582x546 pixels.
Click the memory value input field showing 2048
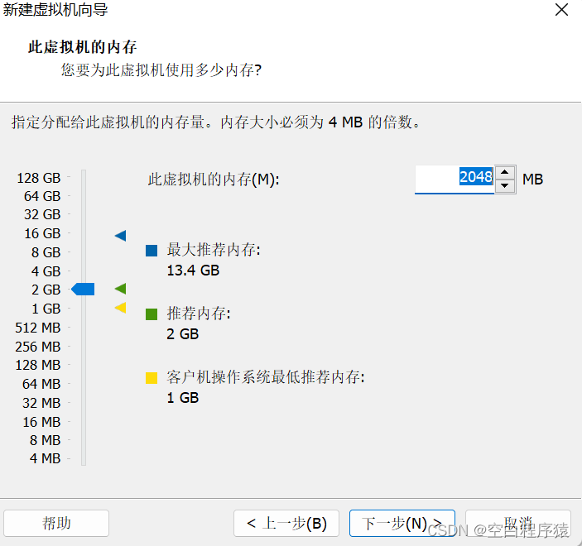click(x=455, y=180)
